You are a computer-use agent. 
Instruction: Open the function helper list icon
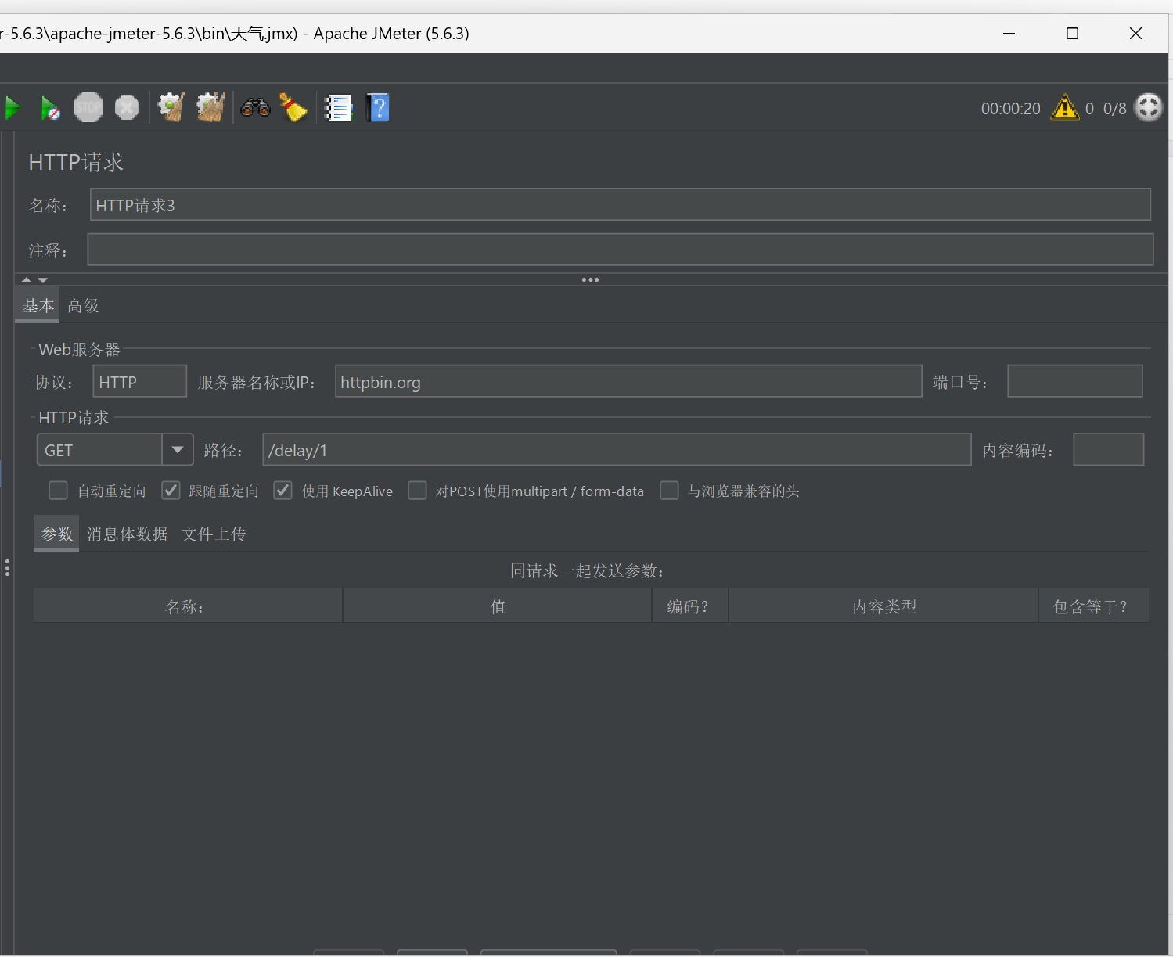click(338, 107)
